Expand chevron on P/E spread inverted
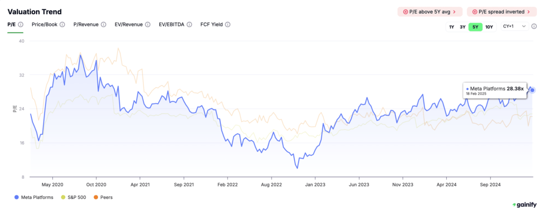Viewport: 542px width, 212px height. pyautogui.click(x=529, y=12)
